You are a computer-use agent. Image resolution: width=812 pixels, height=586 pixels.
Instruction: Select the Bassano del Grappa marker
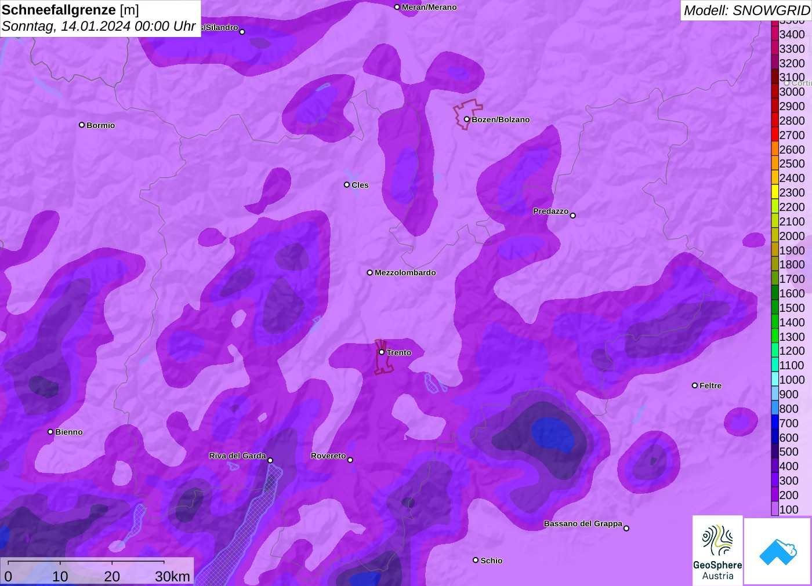(x=626, y=528)
